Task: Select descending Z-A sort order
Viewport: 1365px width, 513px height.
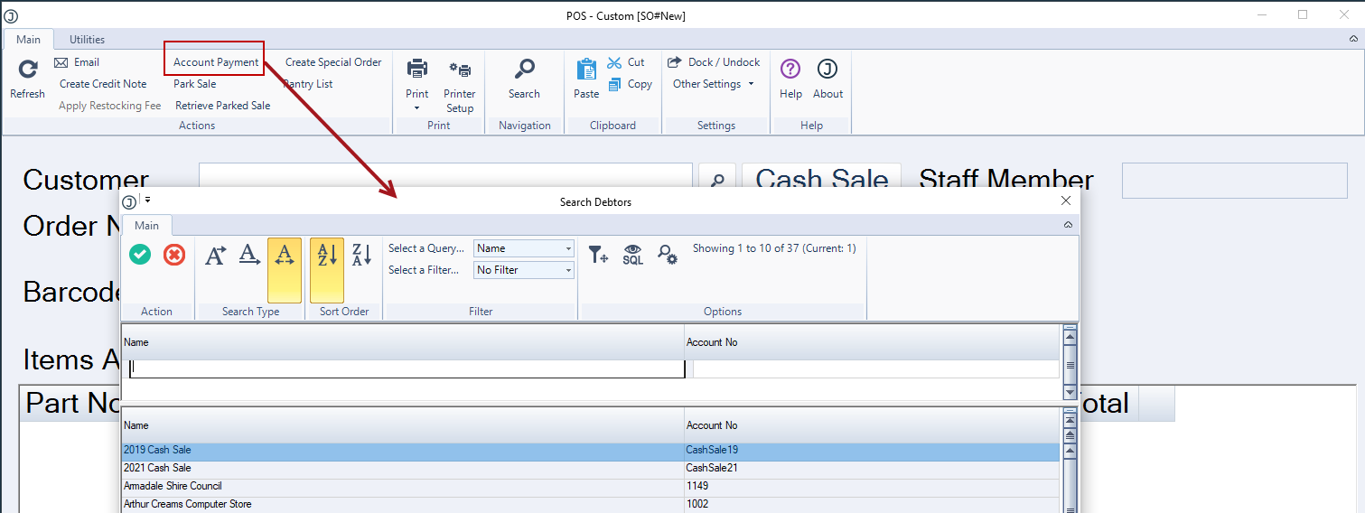Action: (361, 256)
